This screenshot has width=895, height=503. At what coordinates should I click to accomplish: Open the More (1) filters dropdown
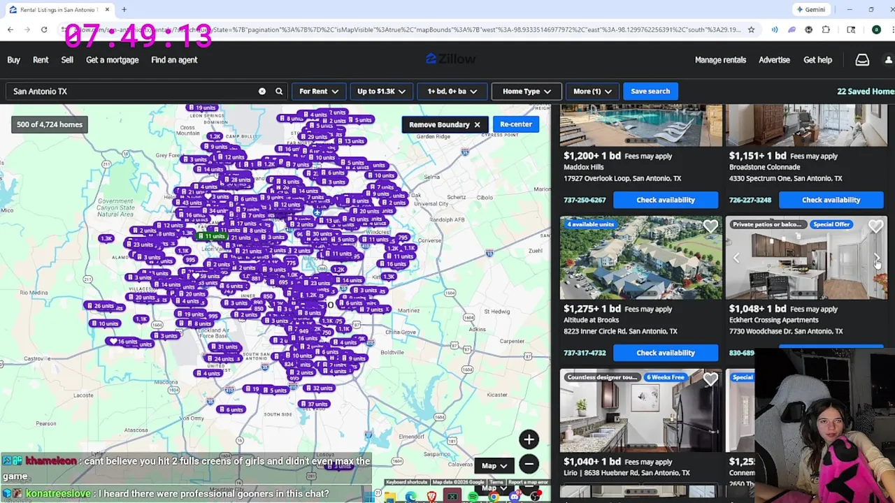click(x=592, y=92)
